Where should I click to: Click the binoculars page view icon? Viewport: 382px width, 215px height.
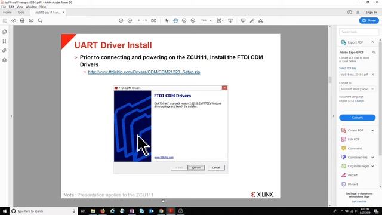pyautogui.click(x=154, y=21)
